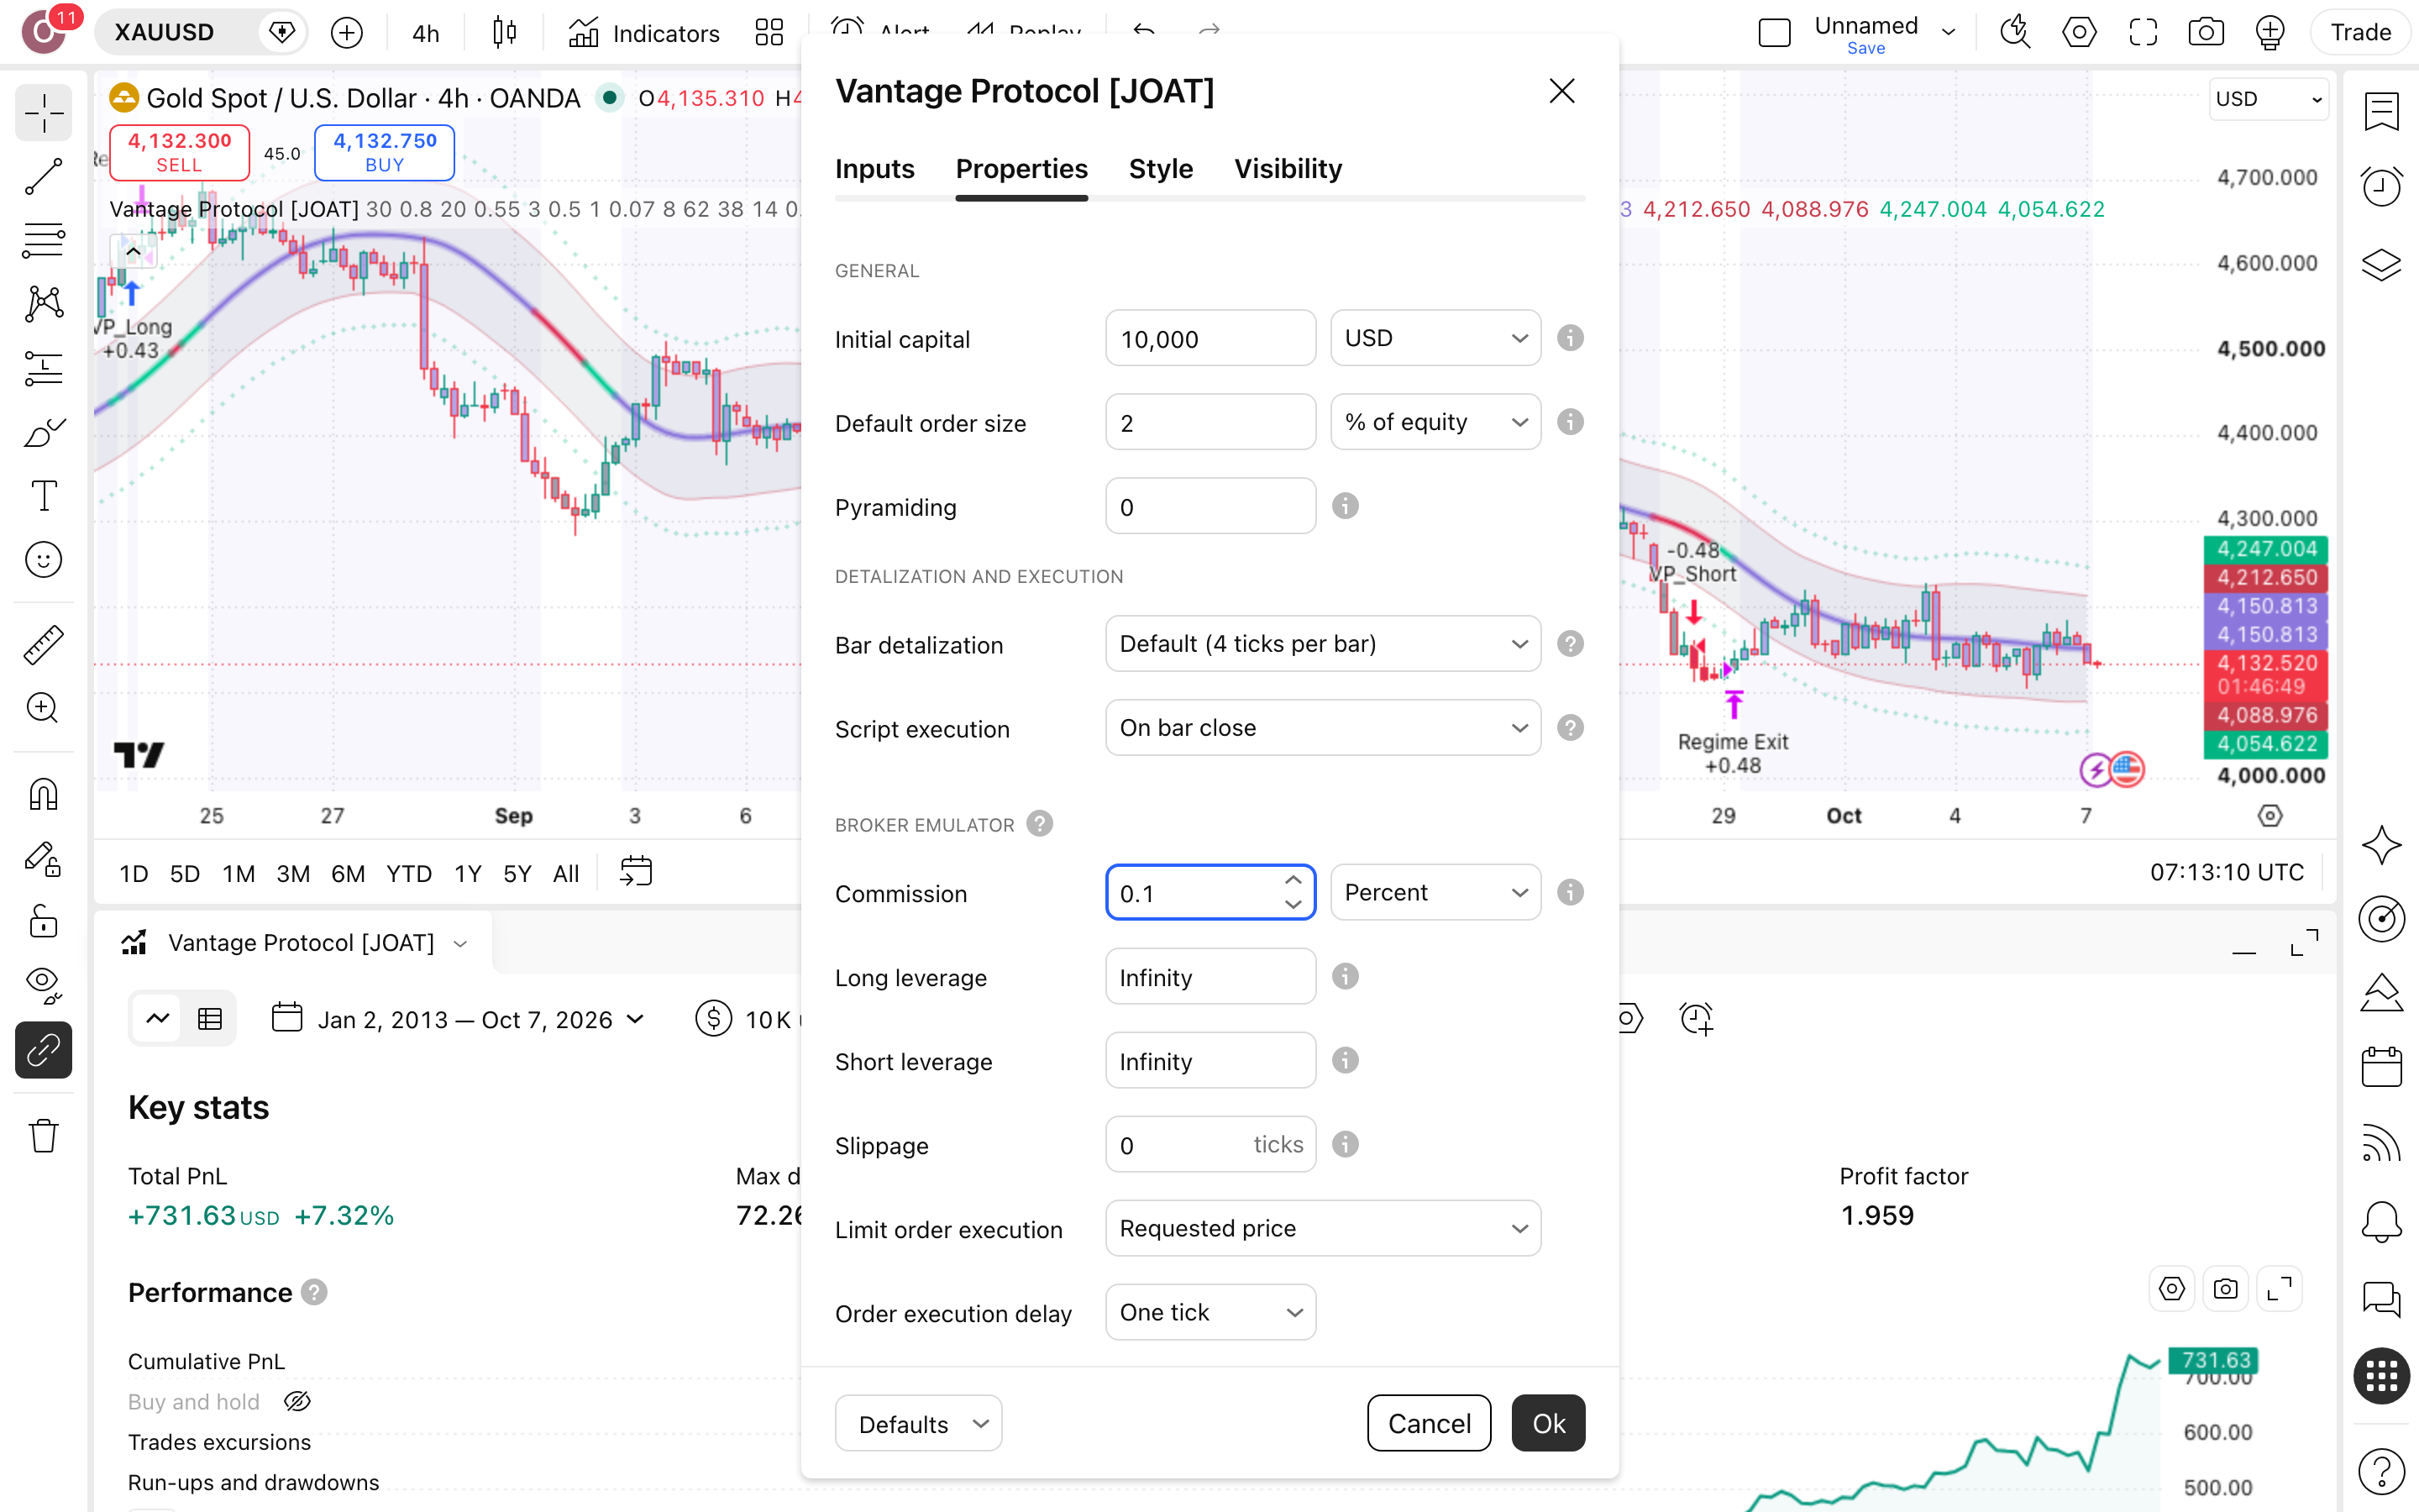2419x1512 pixels.
Task: Take a chart snapshot with camera icon
Action: tap(2205, 33)
